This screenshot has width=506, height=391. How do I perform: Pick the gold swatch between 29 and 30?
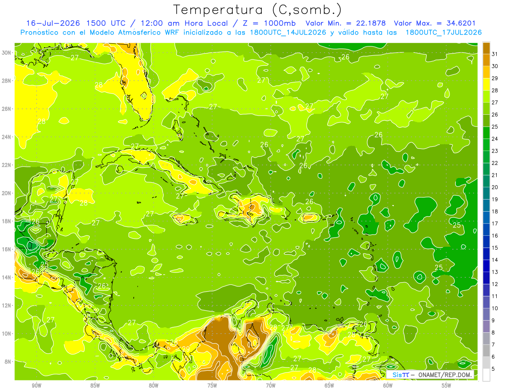(x=486, y=72)
